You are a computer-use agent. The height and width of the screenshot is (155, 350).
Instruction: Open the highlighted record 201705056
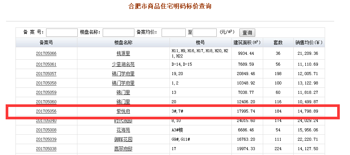pyautogui.click(x=46, y=111)
